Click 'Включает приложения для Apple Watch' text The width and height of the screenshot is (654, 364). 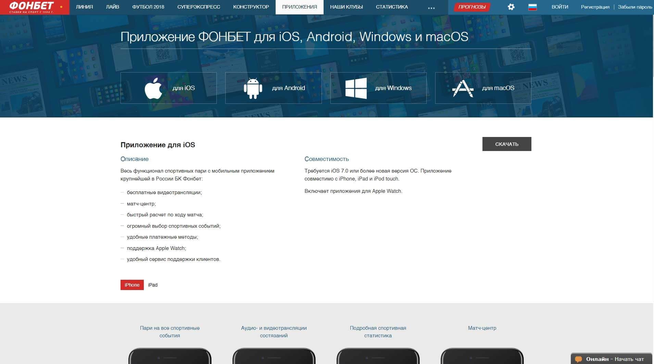point(353,191)
